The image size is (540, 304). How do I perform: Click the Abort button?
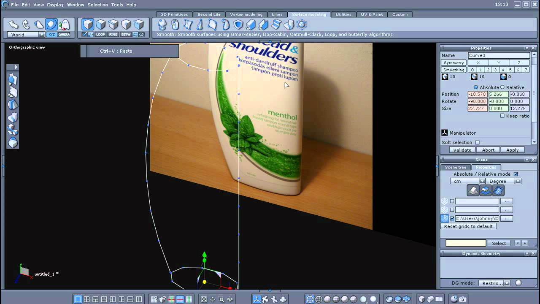click(x=488, y=150)
